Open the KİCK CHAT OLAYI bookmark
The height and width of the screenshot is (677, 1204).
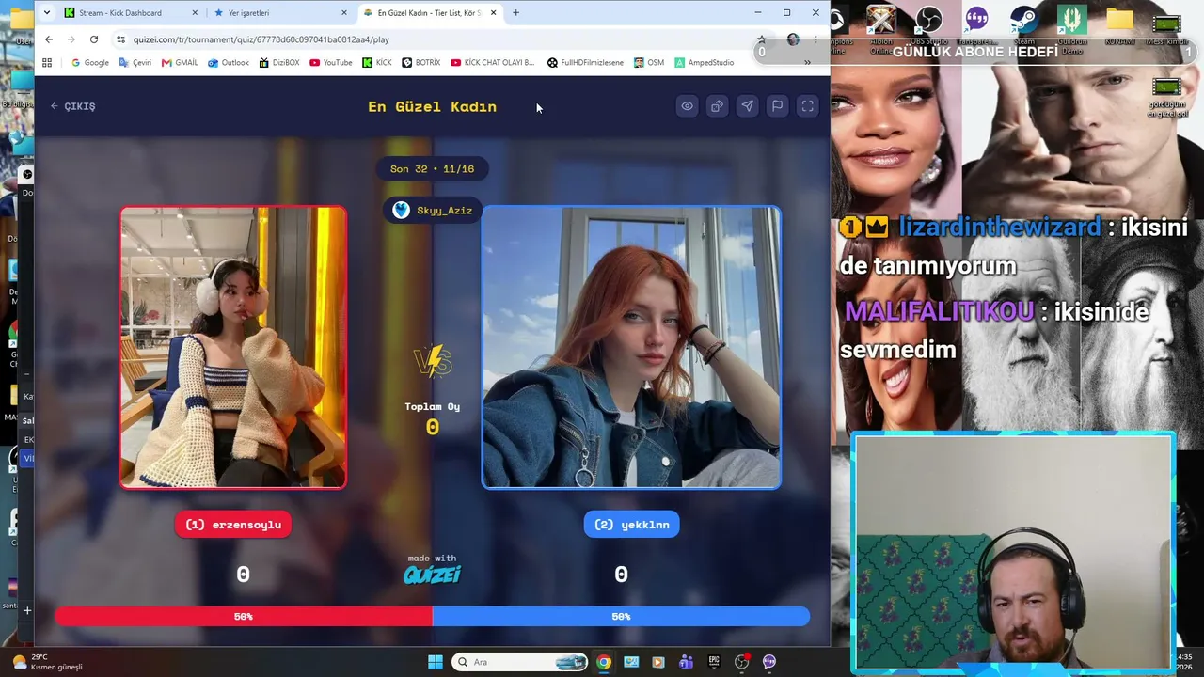[x=492, y=63]
